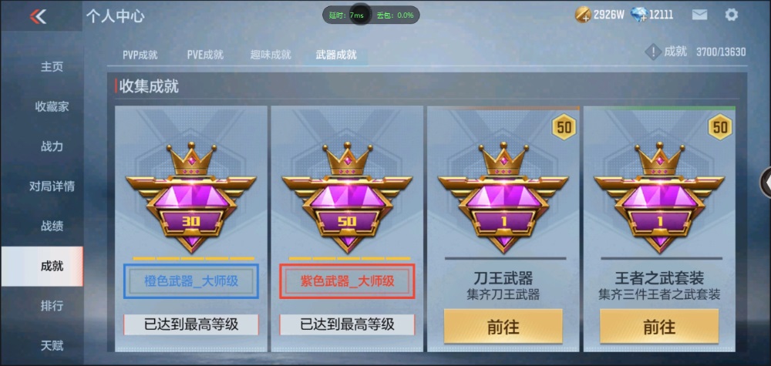Viewport: 771px width, 366px height.
Task: Select 排行 in the sidebar
Action: point(52,306)
